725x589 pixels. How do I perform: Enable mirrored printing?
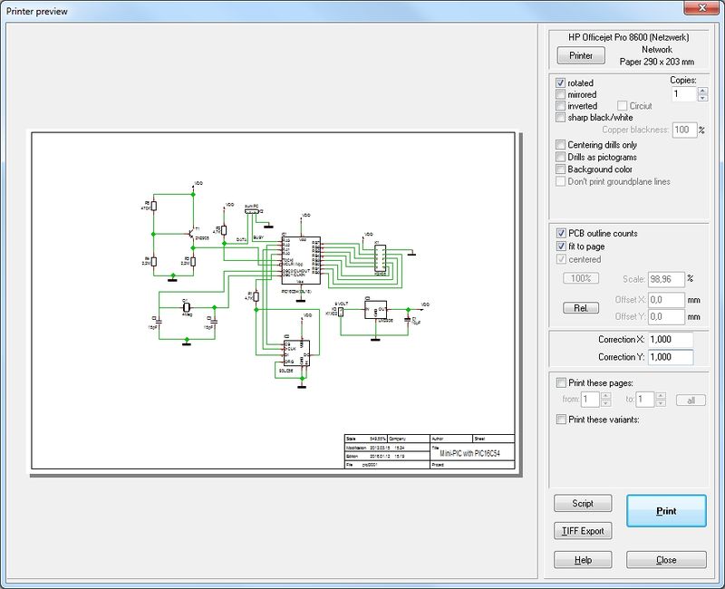563,94
